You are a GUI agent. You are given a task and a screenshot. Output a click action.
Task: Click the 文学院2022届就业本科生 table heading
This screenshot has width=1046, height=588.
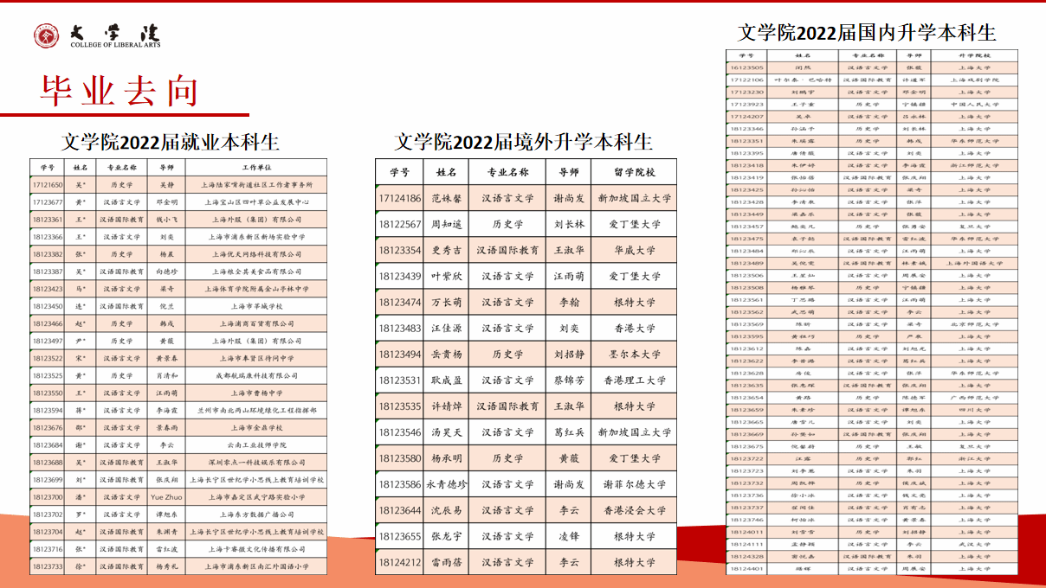click(x=170, y=143)
